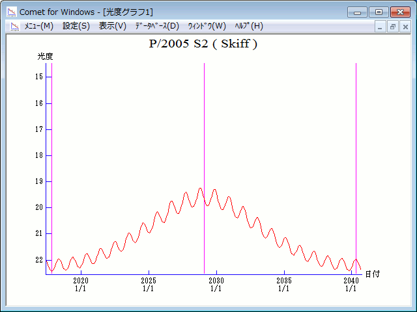The image size is (417, 312).
Task: Open the メニュー(M) menu
Action: (x=38, y=26)
